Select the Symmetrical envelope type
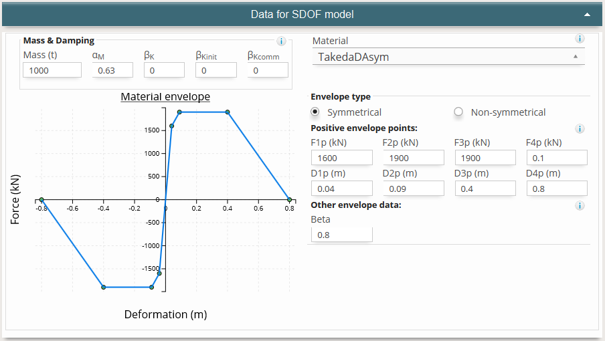The image size is (605, 341). coord(316,112)
